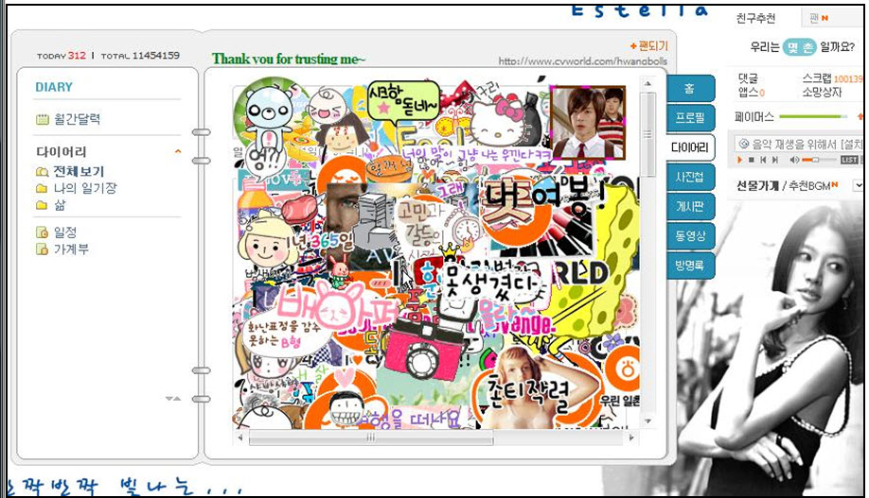This screenshot has height=498, width=869.
Task: Open the 일정 link
Action: pos(64,232)
